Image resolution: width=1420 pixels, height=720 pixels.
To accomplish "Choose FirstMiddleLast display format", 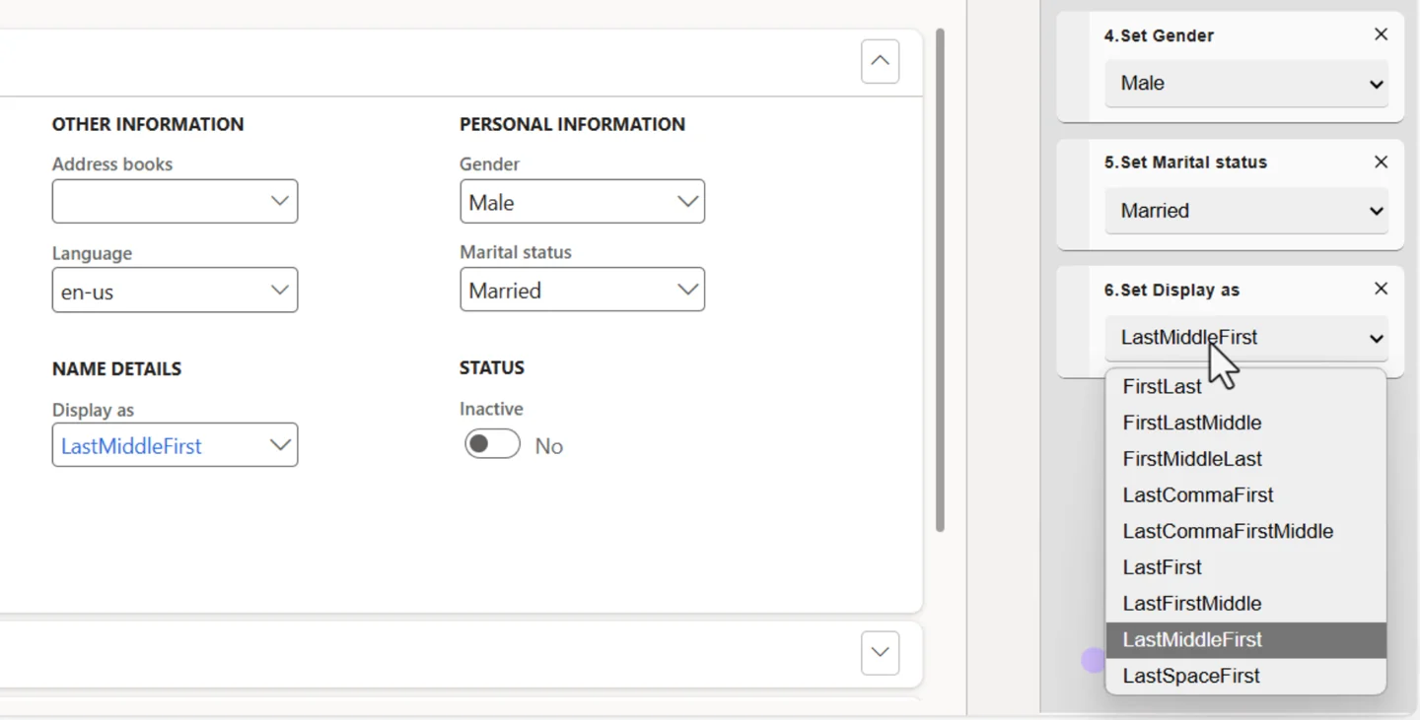I will click(1191, 458).
